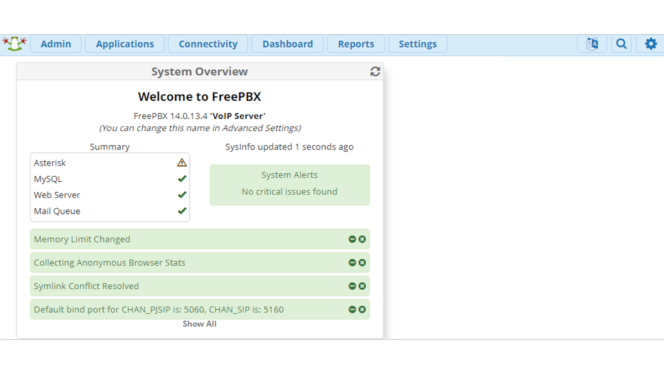Minimize the Default bind port notification
Image resolution: width=664 pixels, height=374 pixels.
[x=352, y=309]
